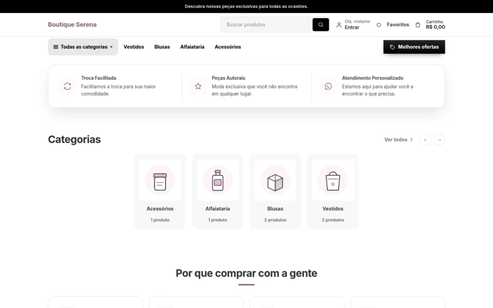Click the refresh icon beside Troca Facilitada

coord(67,86)
